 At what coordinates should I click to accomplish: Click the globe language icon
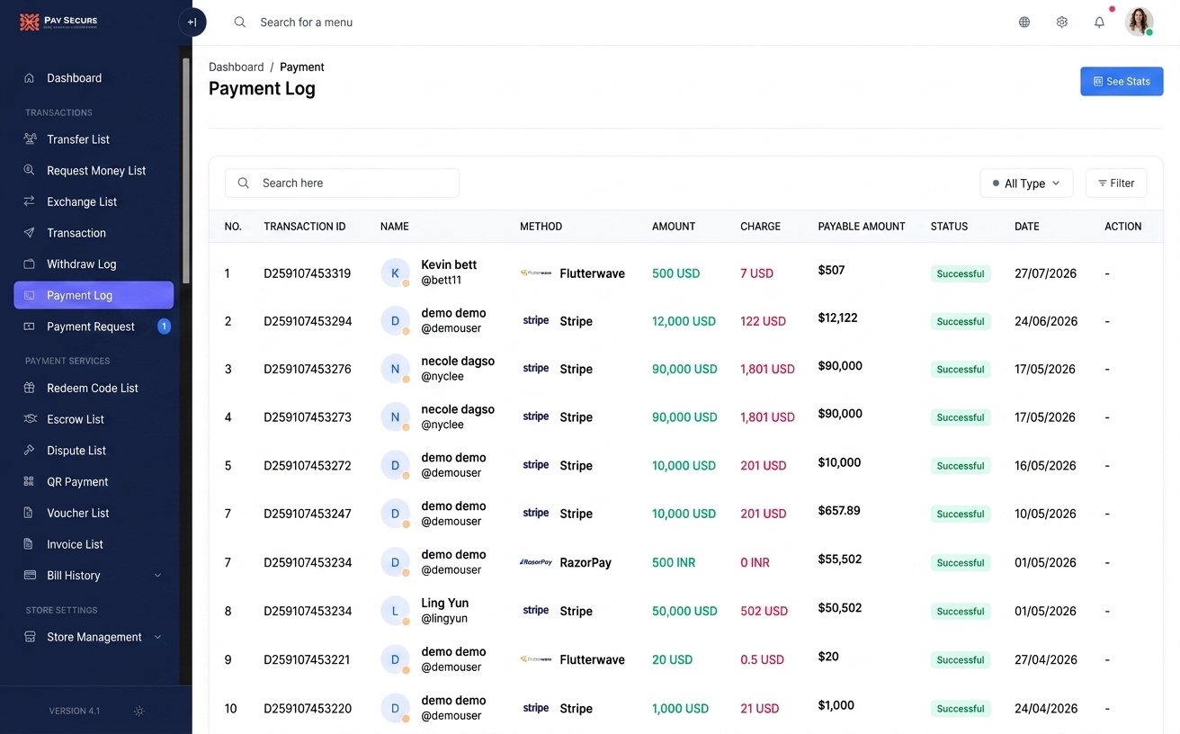coord(1024,22)
